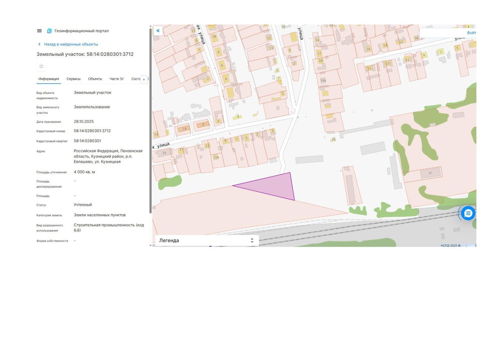The image size is (487, 344).
Task: Open the hamburger menu icon
Action: (39, 31)
